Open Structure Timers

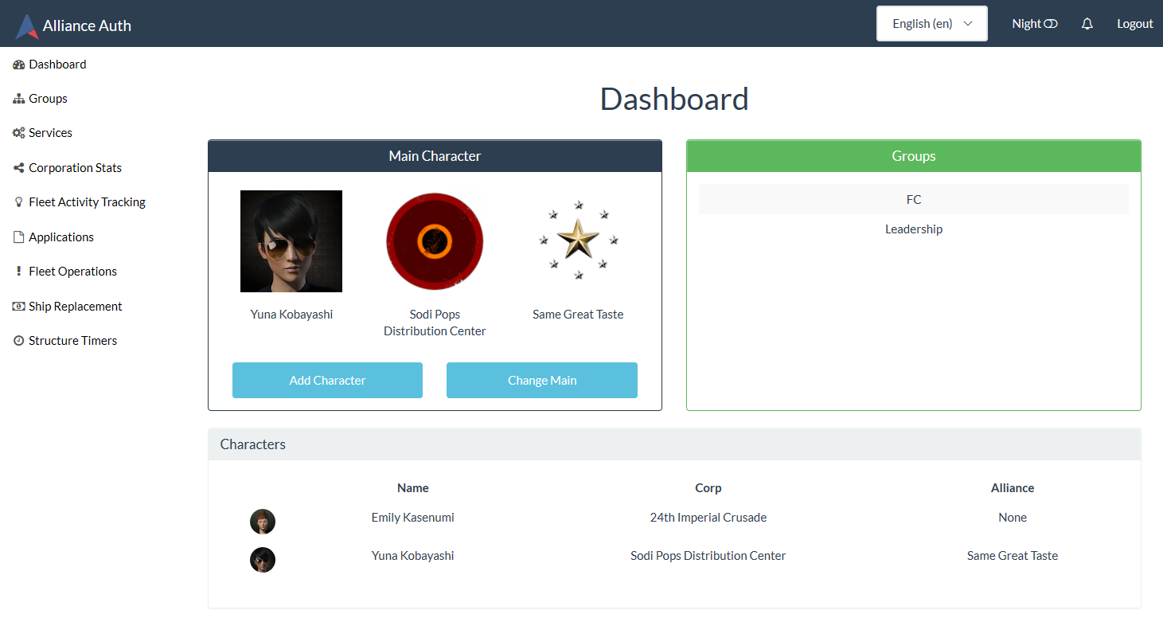[x=72, y=340]
